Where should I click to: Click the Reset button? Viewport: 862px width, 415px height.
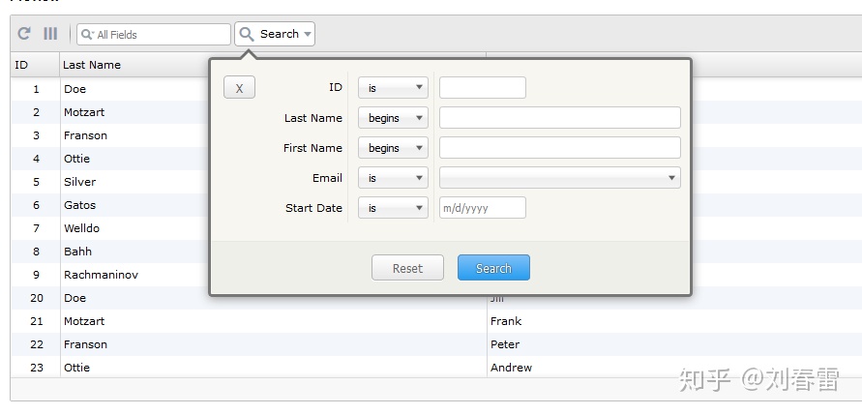[407, 268]
